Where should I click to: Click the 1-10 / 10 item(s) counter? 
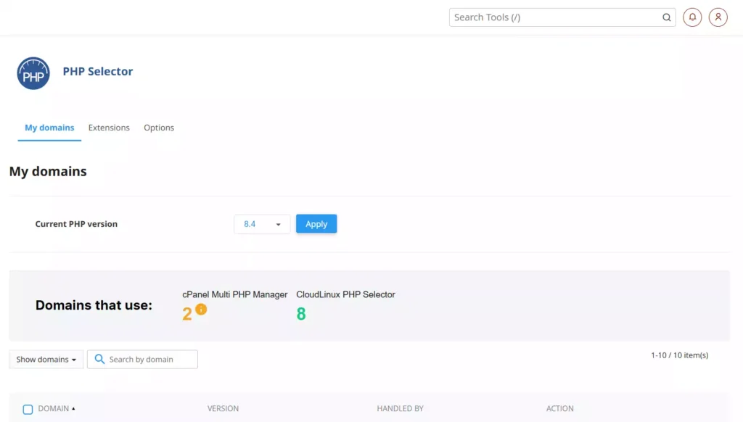[x=679, y=355]
